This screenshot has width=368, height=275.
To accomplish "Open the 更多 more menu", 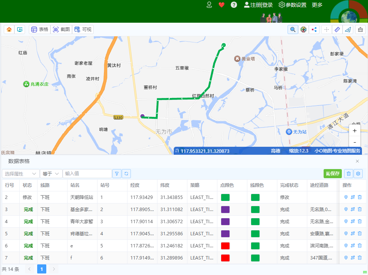I will (x=317, y=5).
